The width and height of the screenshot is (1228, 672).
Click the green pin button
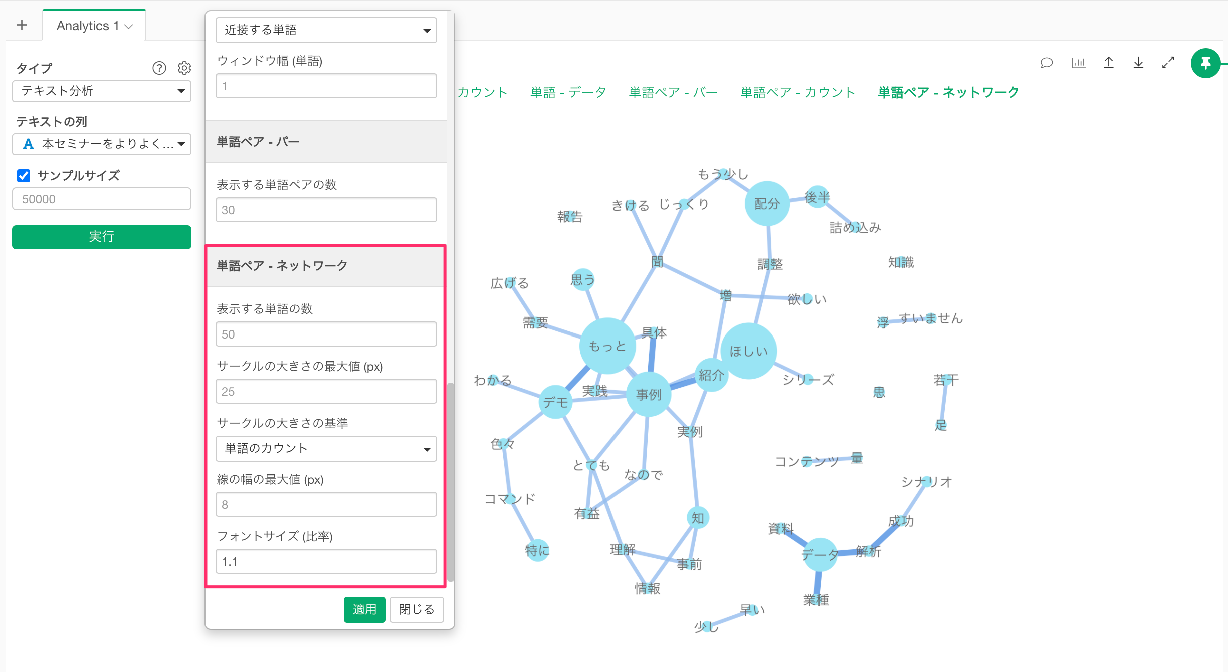(x=1205, y=63)
